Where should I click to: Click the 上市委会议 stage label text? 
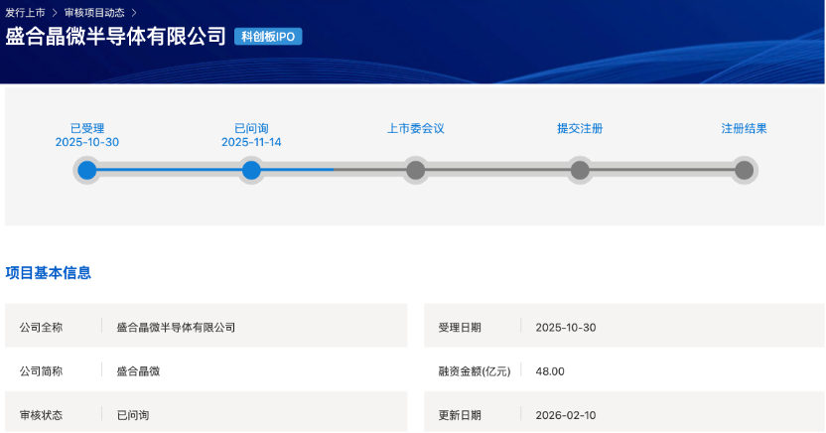click(x=415, y=128)
